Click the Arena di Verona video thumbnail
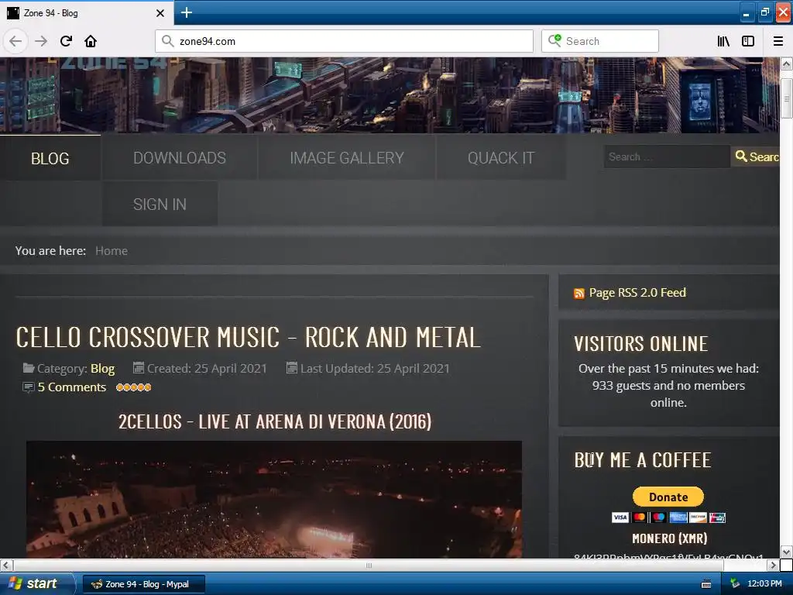The width and height of the screenshot is (793, 595). [273, 500]
